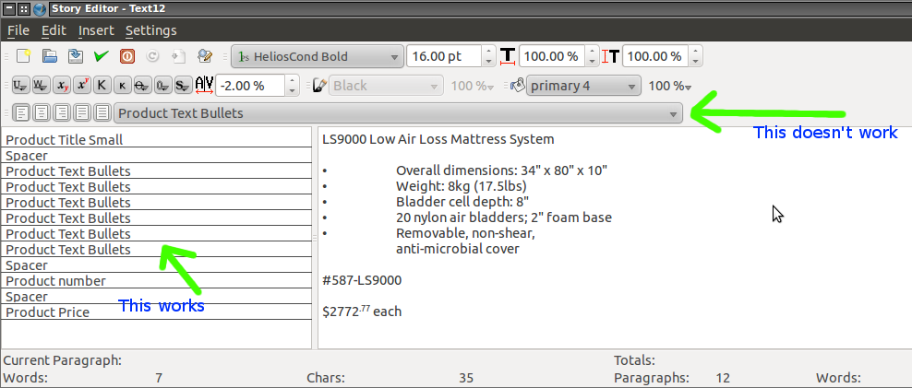Click the All Caps 'K' style icon
Screen dimensions: 912x388
tap(102, 86)
